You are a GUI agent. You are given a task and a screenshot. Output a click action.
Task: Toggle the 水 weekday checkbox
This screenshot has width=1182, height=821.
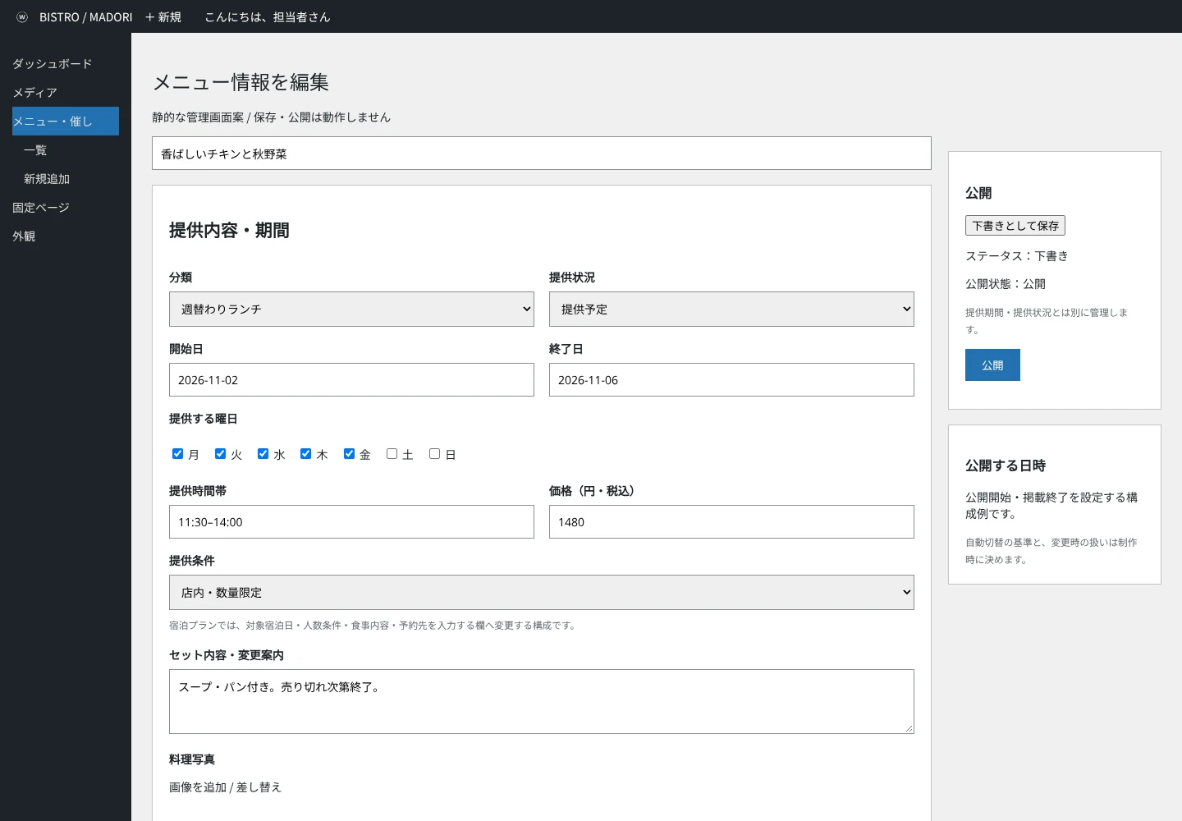click(x=263, y=454)
